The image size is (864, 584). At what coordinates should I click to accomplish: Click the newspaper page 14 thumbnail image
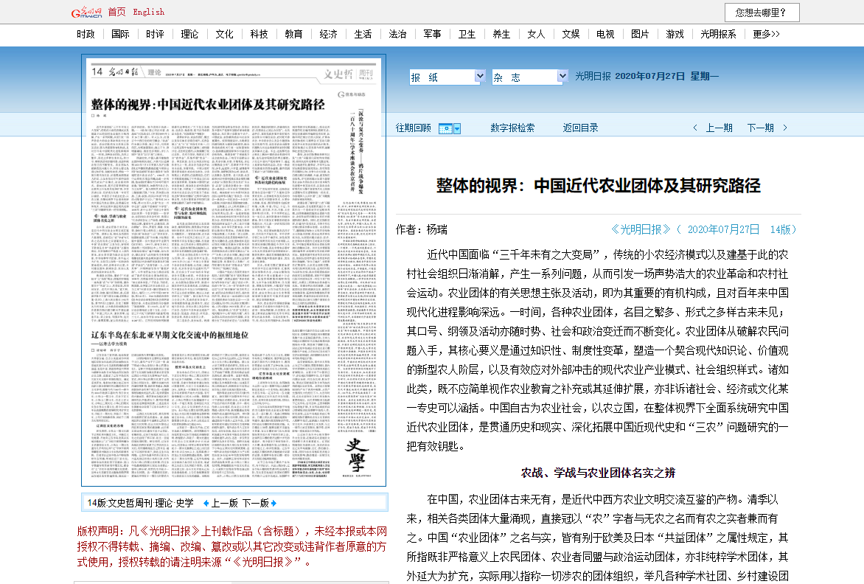pyautogui.click(x=234, y=271)
